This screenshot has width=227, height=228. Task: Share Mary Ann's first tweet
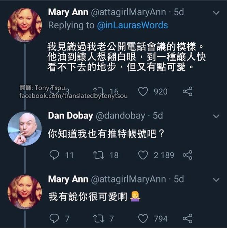[x=187, y=91]
